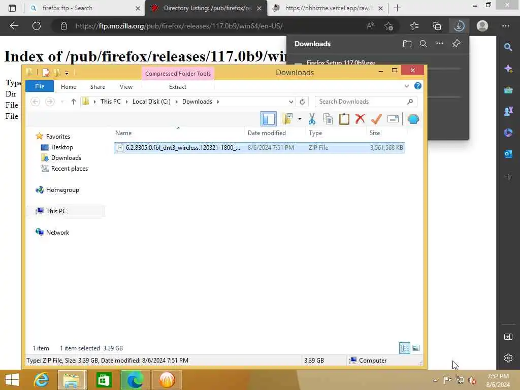Open properties with orange checkmark icon
This screenshot has height=390, width=520.
coord(376,119)
